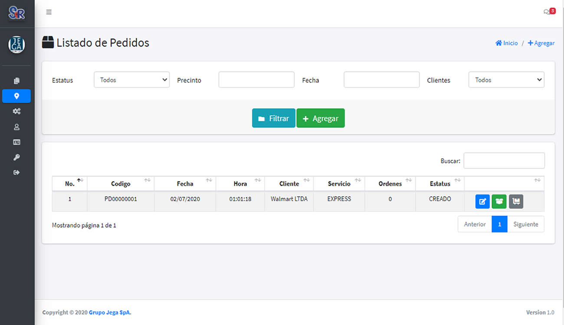Sort table by Fecha column
Screen dimensions: 564x325
185,184
